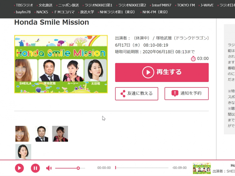
Task: Open the InterFM897 station link
Action: (162, 5)
